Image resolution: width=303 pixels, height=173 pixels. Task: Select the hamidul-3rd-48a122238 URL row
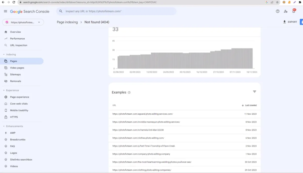185,130
